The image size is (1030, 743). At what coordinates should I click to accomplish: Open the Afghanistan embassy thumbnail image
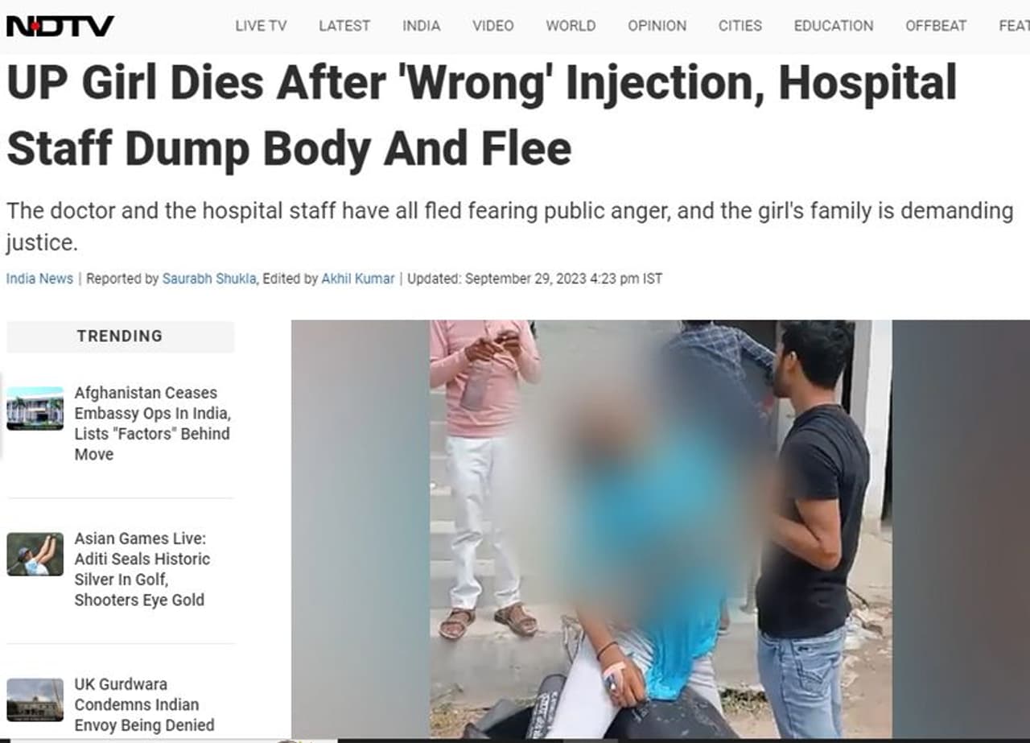click(35, 408)
